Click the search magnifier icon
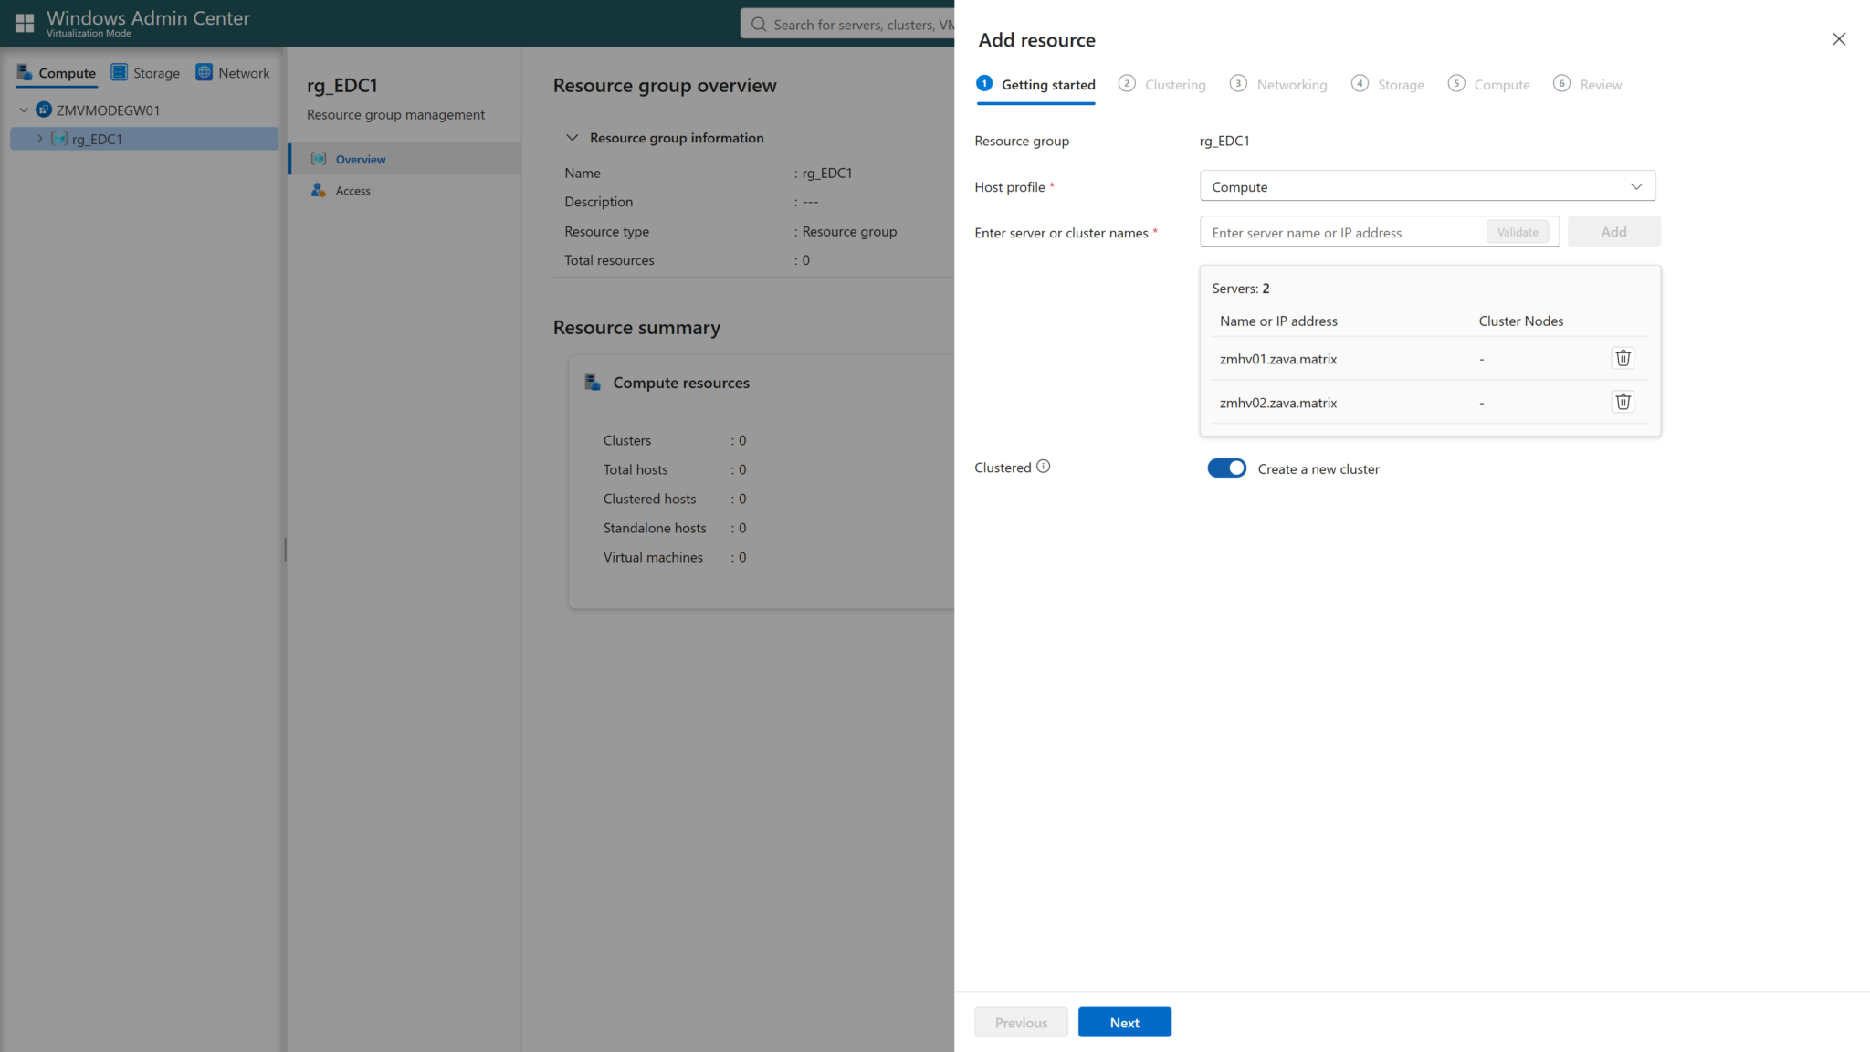Viewport: 1870px width, 1052px height. (758, 24)
